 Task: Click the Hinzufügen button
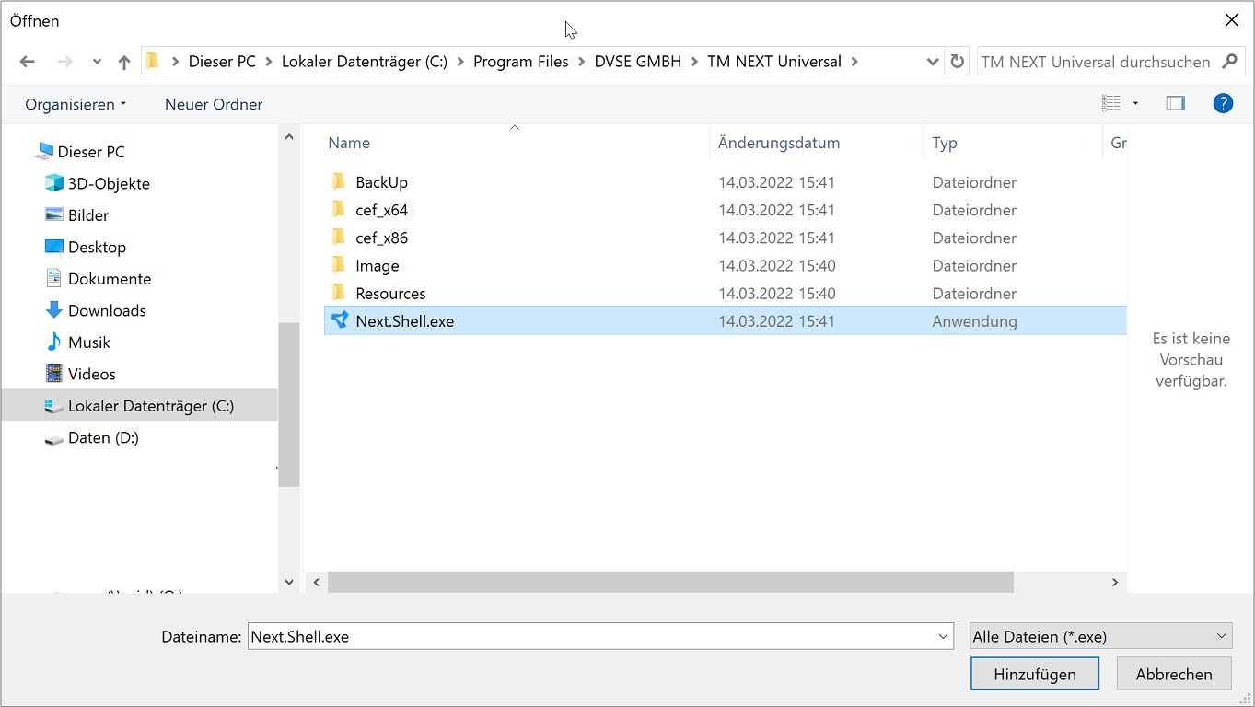click(x=1035, y=674)
